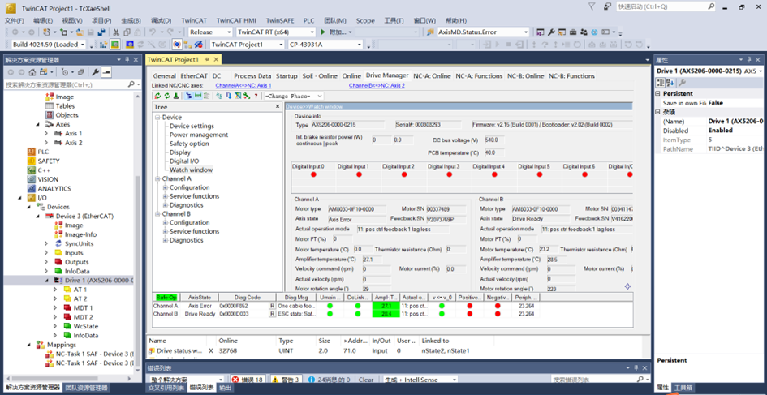767x395 pixels.
Task: Click Collapse All icon in solution explorer
Action: tap(80, 72)
